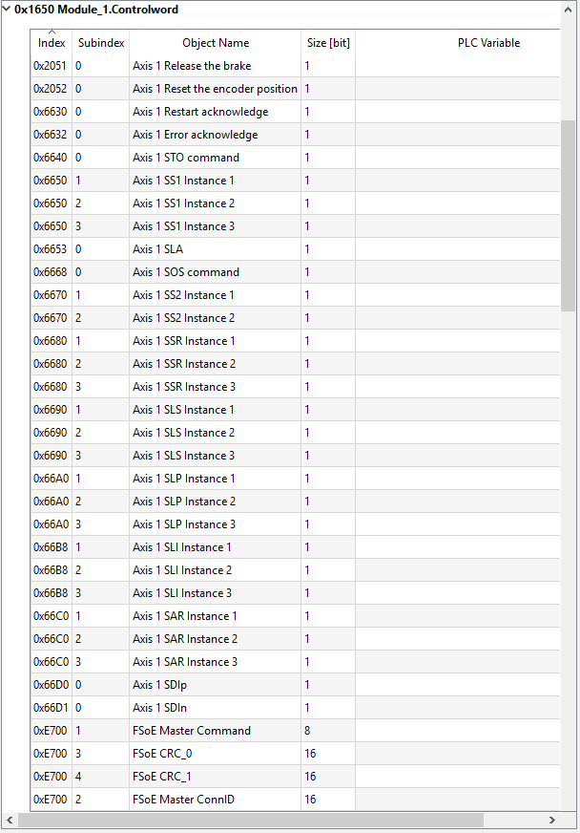
Task: Click PLC Variable cell for FSoE CRC_0
Action: (458, 754)
